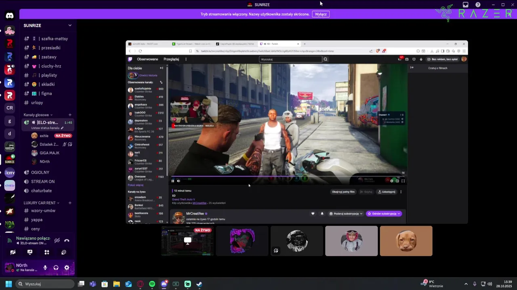517x290 pixels.
Task: Click Obejrzyj pełny film button
Action: point(343,192)
